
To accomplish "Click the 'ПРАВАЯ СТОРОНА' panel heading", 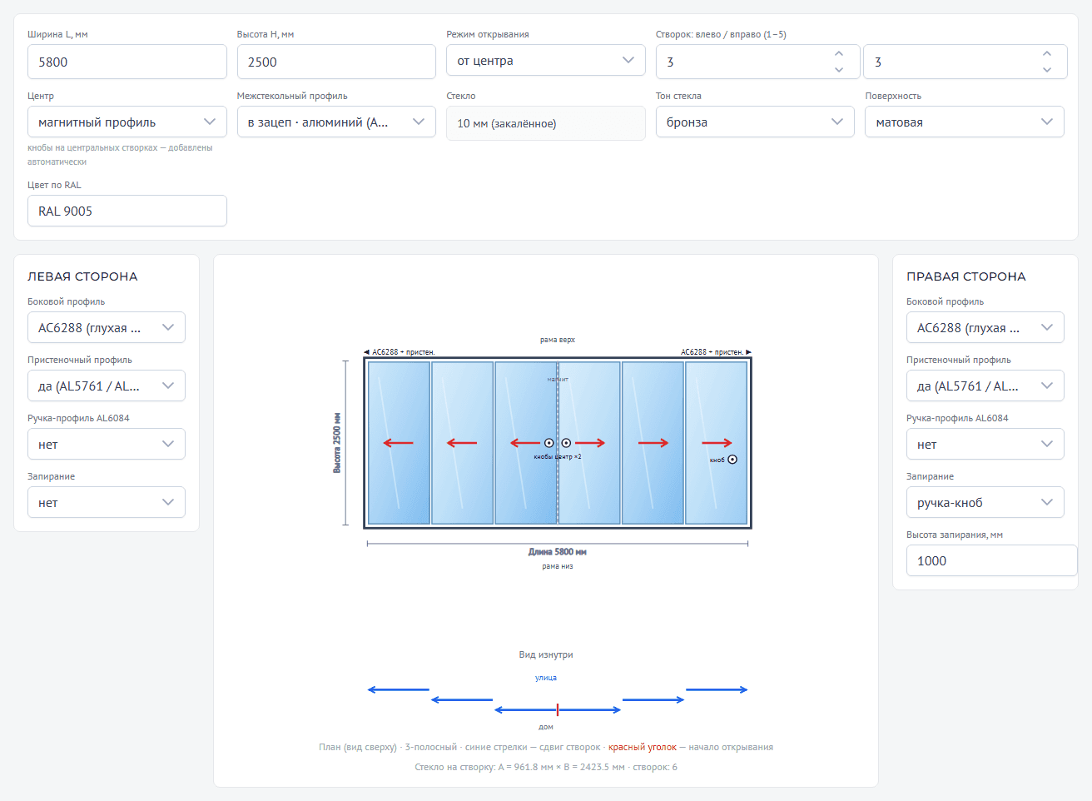I will pyautogui.click(x=966, y=276).
